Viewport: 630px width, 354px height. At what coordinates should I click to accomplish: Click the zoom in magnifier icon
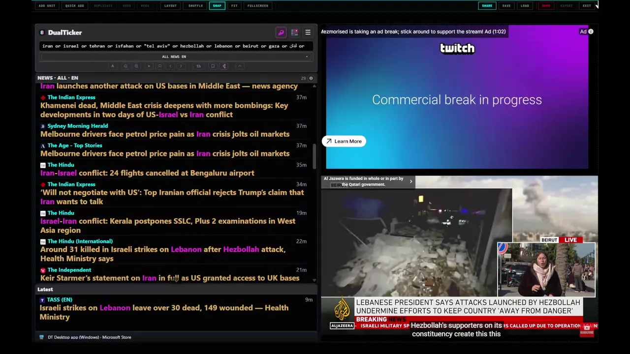click(x=136, y=66)
